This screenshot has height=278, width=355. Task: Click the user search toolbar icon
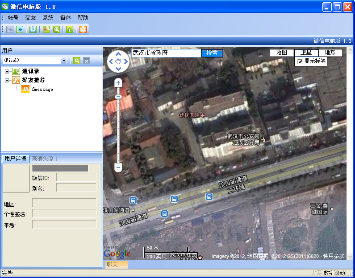click(46, 29)
